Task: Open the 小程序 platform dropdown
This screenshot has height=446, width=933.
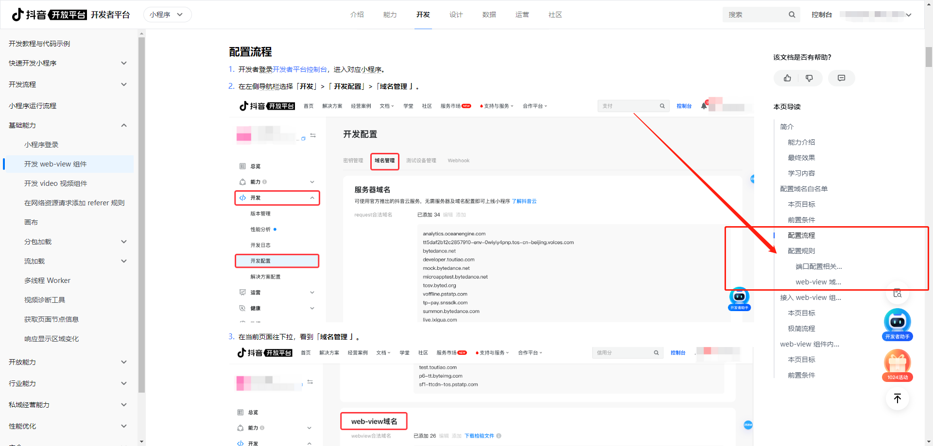Action: point(167,15)
